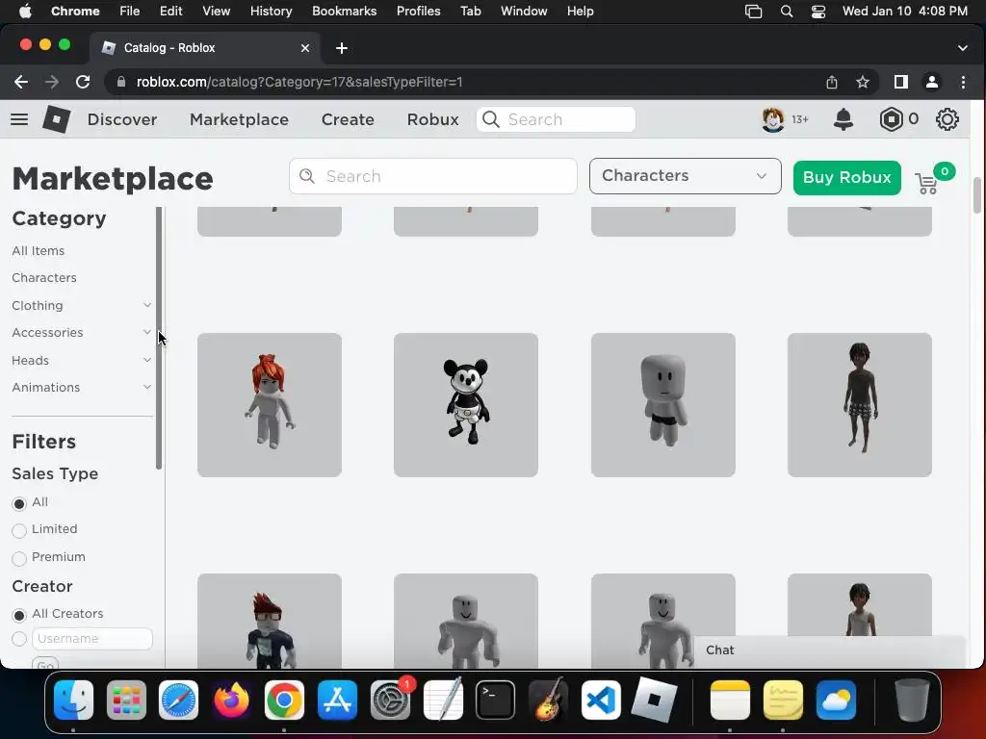Open the Characters category dropdown

pos(685,176)
